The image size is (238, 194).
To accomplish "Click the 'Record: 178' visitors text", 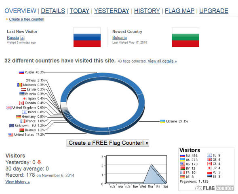I will (x=20, y=175).
